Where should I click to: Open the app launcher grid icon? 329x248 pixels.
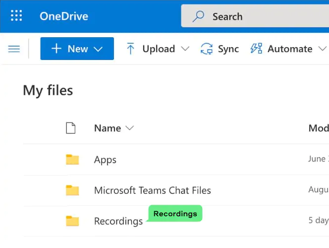(x=16, y=15)
